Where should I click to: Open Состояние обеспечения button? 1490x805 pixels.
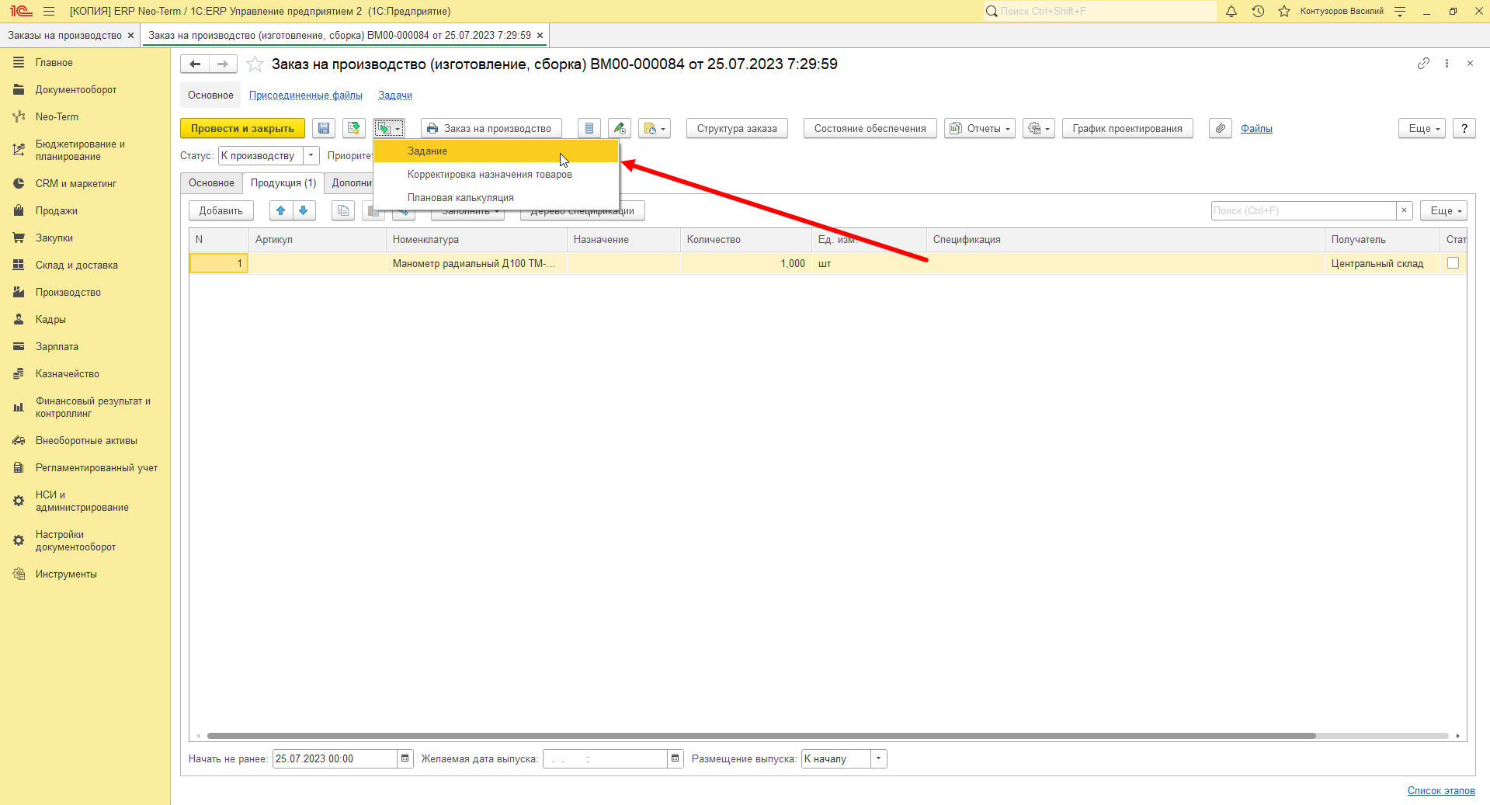[x=870, y=129]
